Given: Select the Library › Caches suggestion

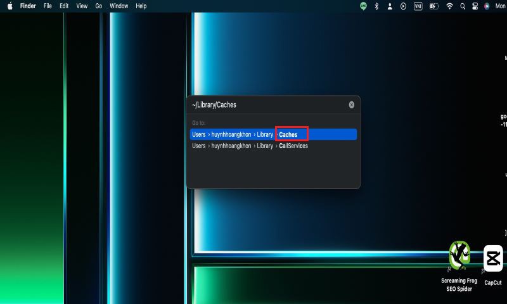Looking at the screenshot, I should click(273, 134).
